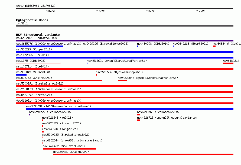
Task: Select nsv4222545 (gnomADStructuralVariants) label
Action: click(148, 78)
